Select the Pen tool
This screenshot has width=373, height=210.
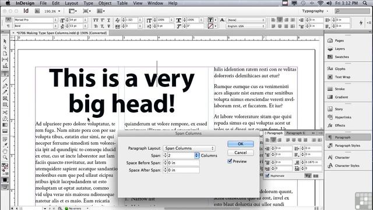[x=5, y=86]
